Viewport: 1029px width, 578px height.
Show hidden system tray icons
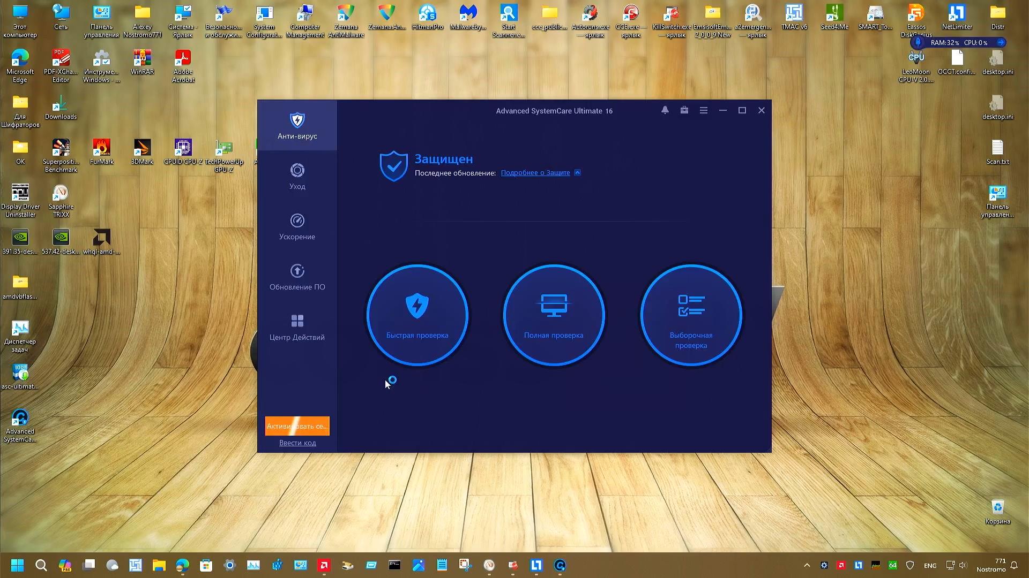point(807,565)
